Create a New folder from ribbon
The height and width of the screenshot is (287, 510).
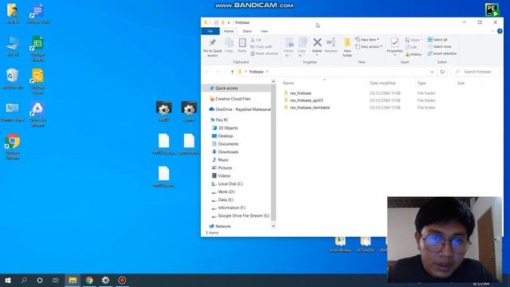click(x=347, y=48)
